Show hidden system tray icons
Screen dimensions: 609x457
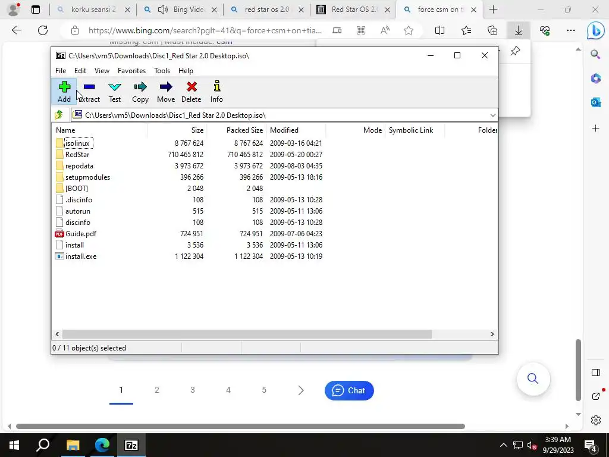click(x=503, y=445)
